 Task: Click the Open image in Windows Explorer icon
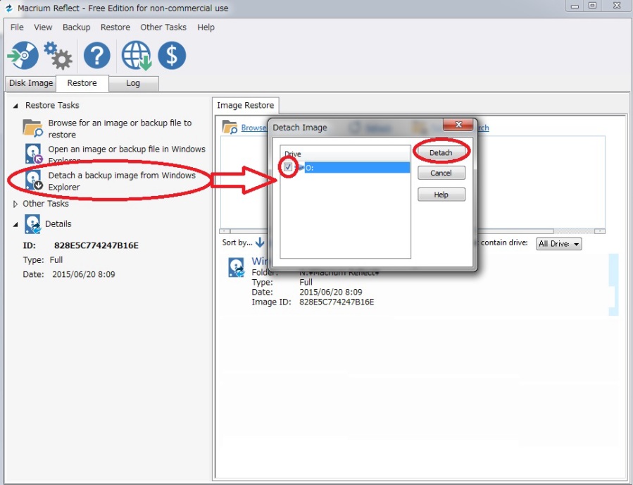click(x=33, y=154)
